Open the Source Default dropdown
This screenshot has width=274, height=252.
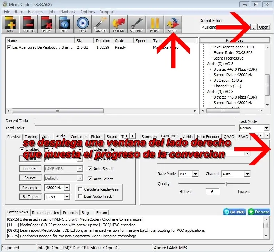click(80, 178)
